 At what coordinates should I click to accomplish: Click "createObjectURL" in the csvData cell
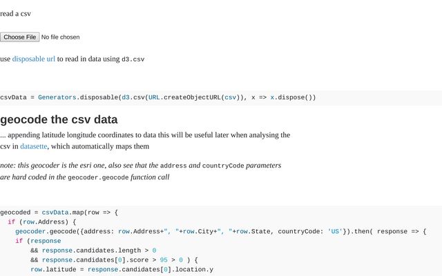coord(191,97)
